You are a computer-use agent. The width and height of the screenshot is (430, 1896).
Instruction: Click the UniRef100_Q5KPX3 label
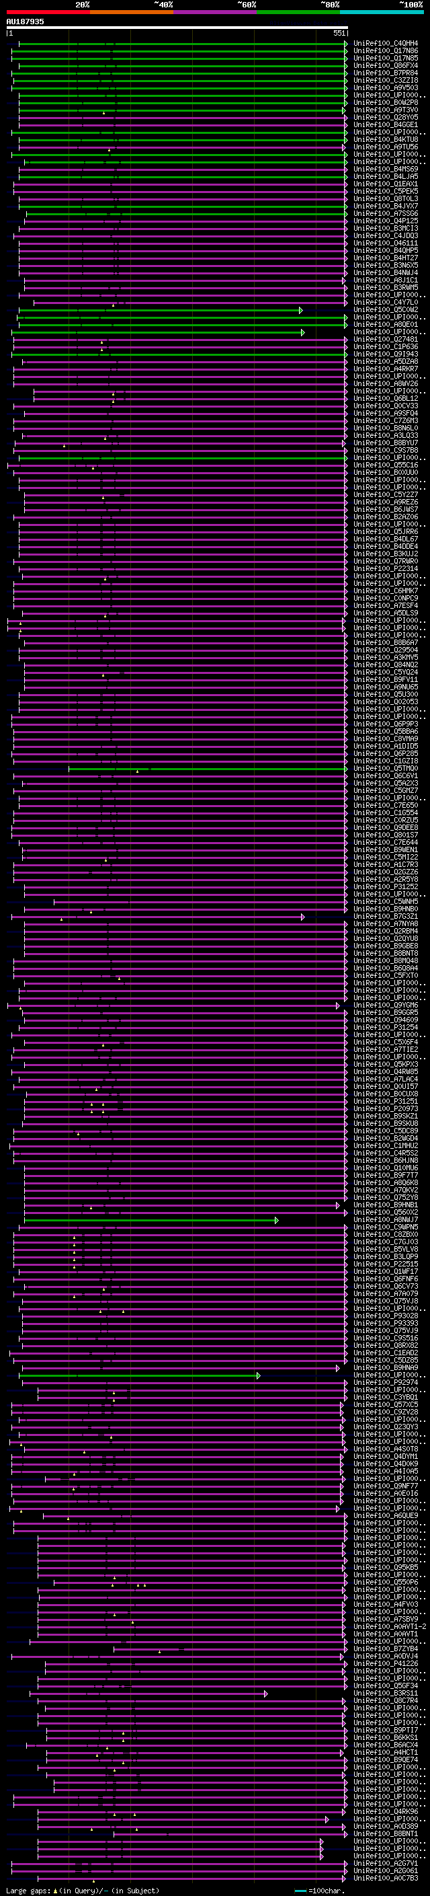(386, 1064)
